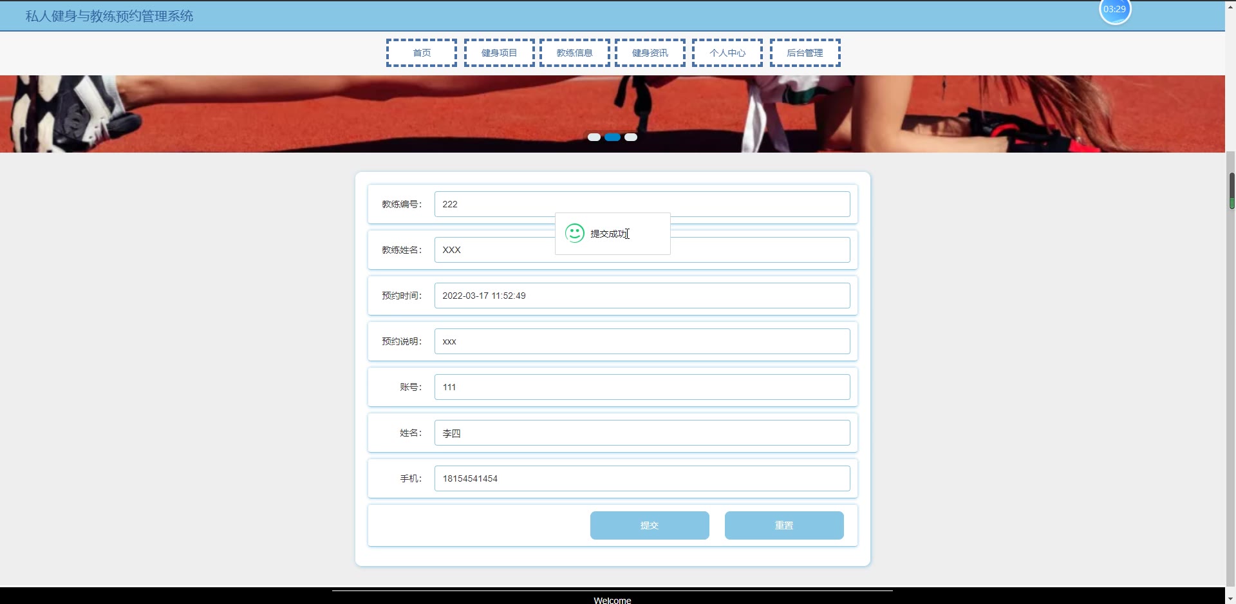Open the 健身资讯 navigation tab
Screen dimensions: 1236x604
(650, 53)
